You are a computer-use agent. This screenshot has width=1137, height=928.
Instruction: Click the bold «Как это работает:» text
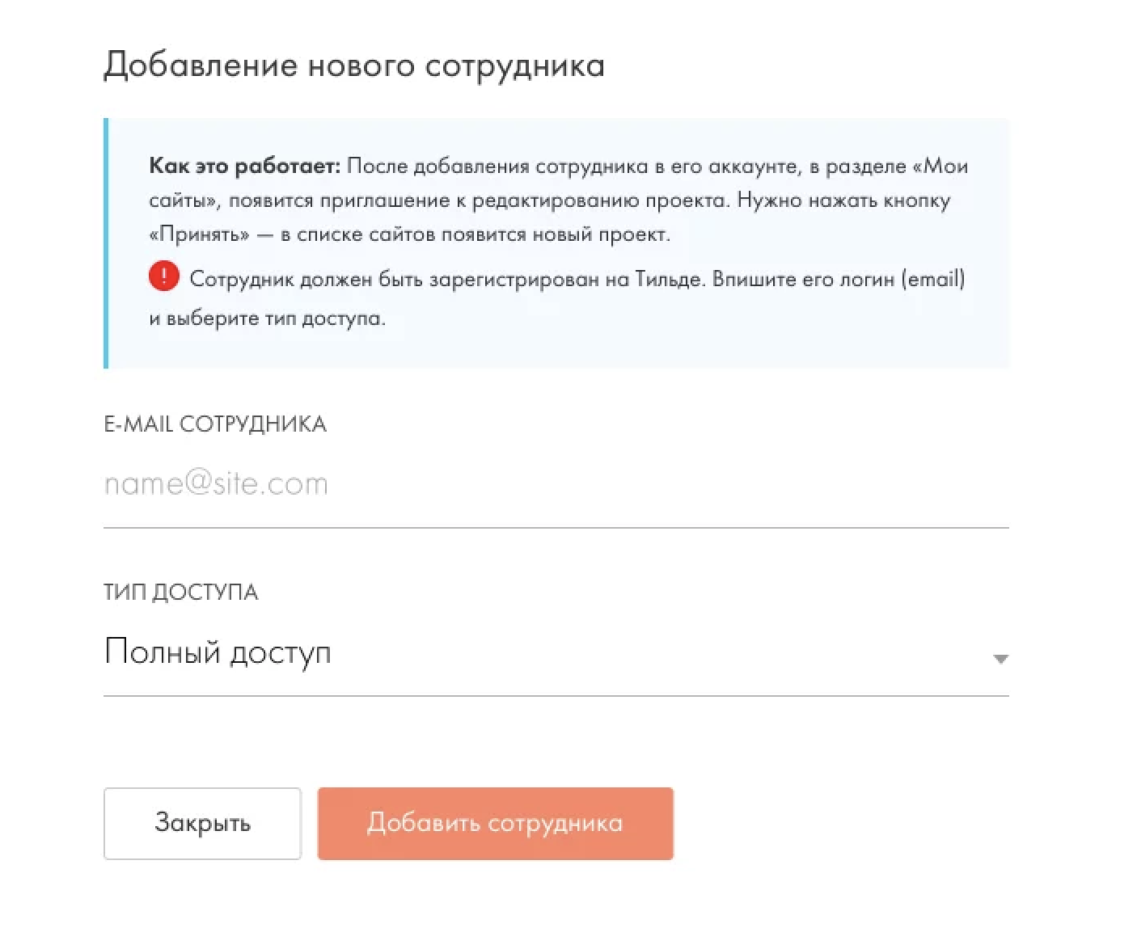coord(244,166)
